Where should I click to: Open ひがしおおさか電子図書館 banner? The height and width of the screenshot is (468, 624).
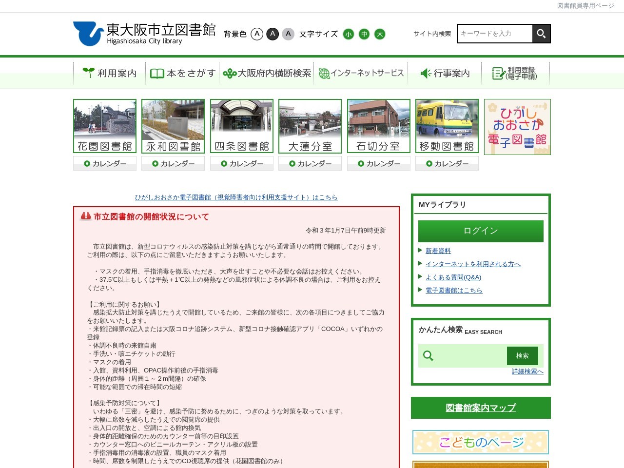point(517,127)
